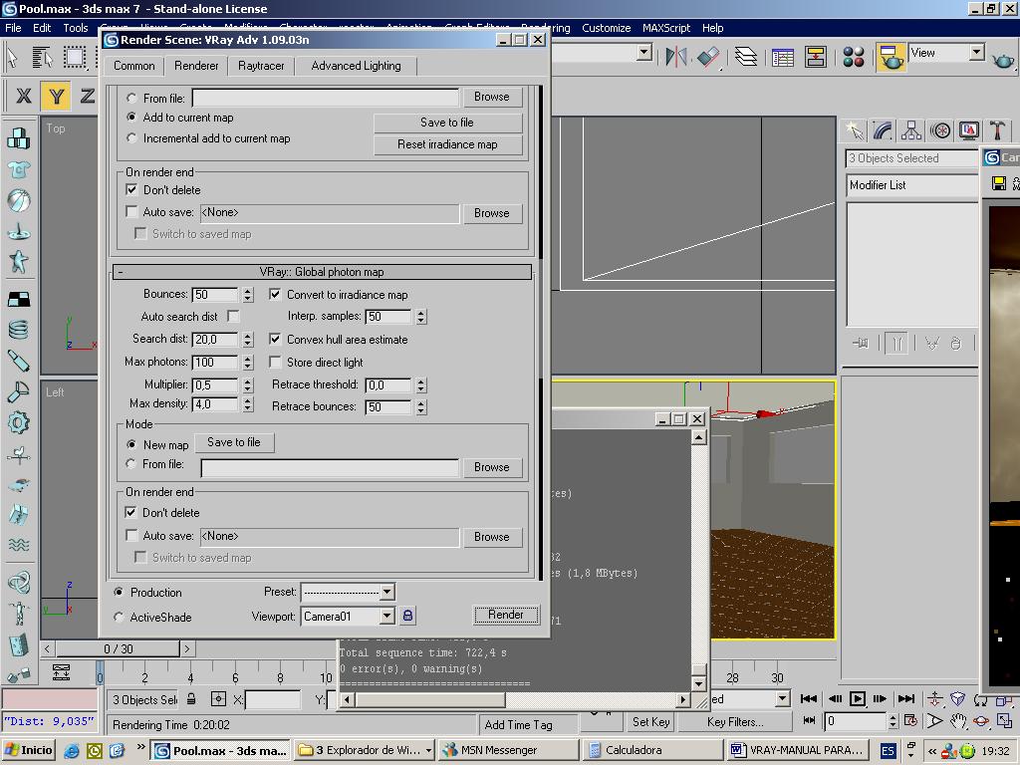
Task: Select the X axis constraint button
Action: [24, 97]
